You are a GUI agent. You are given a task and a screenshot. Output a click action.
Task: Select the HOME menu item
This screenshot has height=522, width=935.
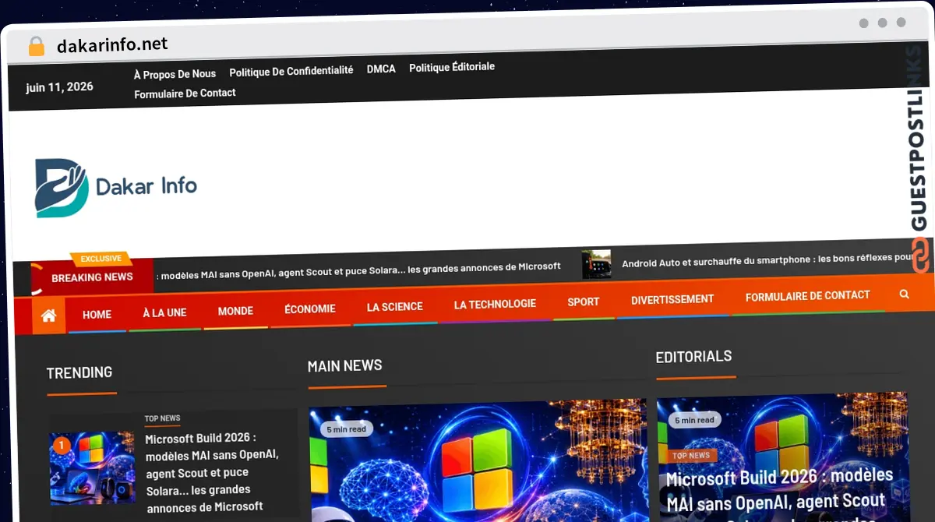click(97, 314)
